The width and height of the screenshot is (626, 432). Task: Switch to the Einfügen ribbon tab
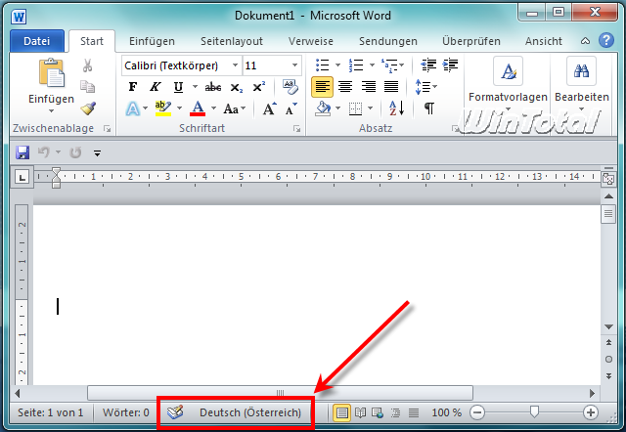[x=152, y=41]
